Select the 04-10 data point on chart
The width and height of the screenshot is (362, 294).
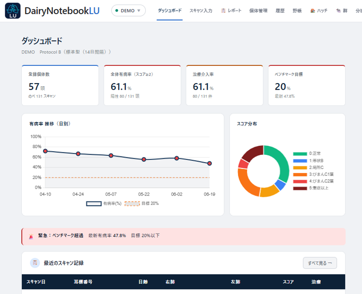point(45,151)
